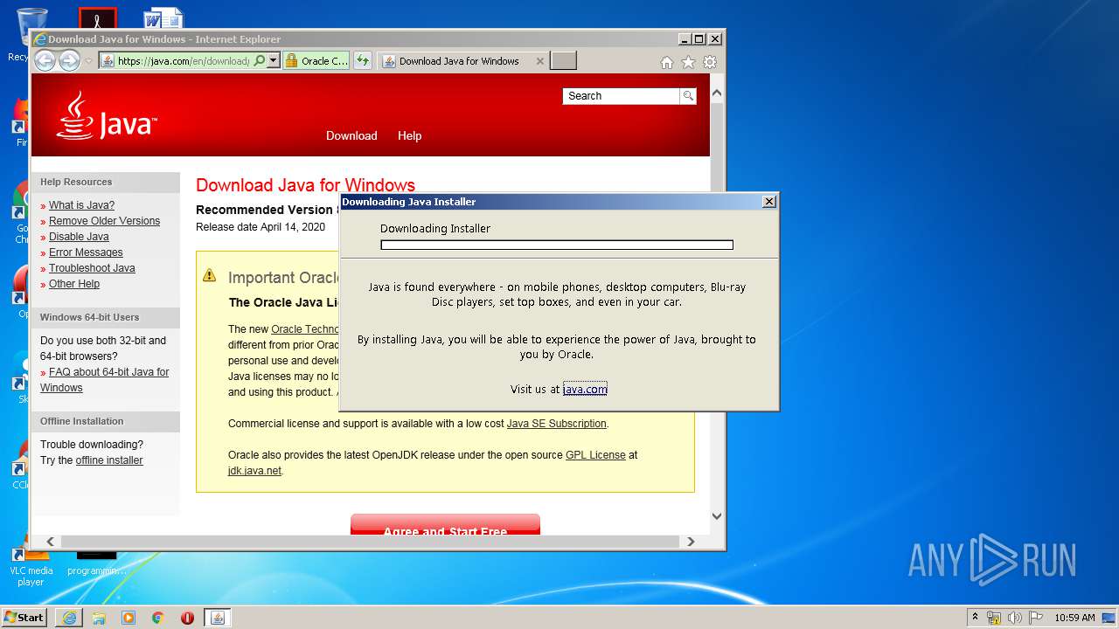Click the Downloading Installer progress bar
The image size is (1119, 629).
(557, 245)
